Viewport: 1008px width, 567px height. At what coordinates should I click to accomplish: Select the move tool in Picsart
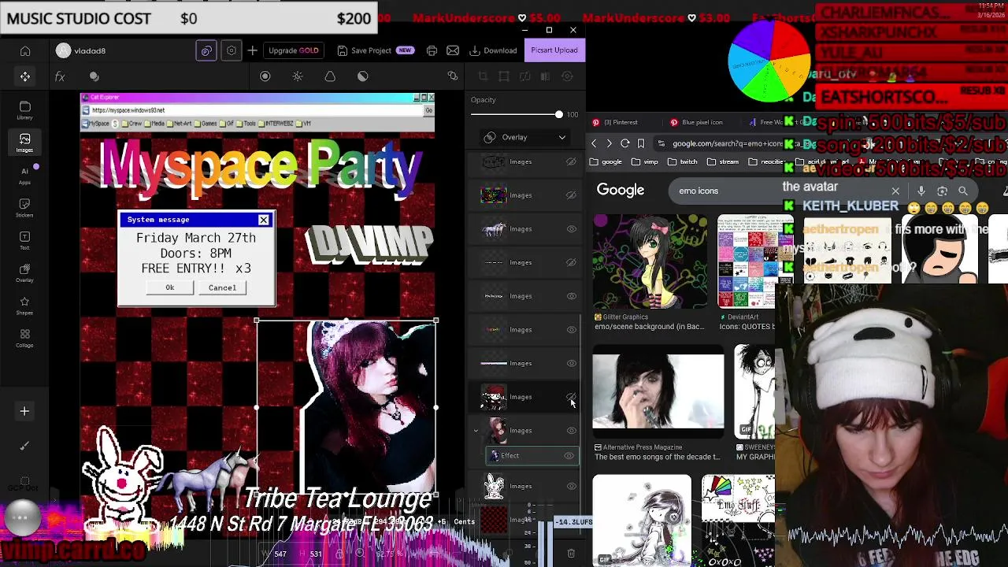tap(25, 76)
